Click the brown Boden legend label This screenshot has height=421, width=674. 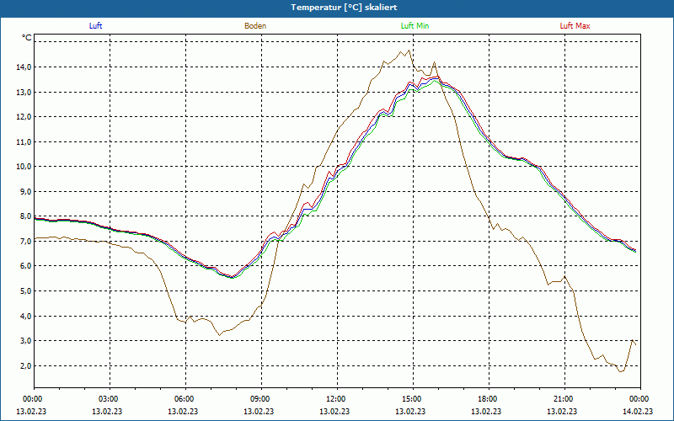pyautogui.click(x=255, y=26)
